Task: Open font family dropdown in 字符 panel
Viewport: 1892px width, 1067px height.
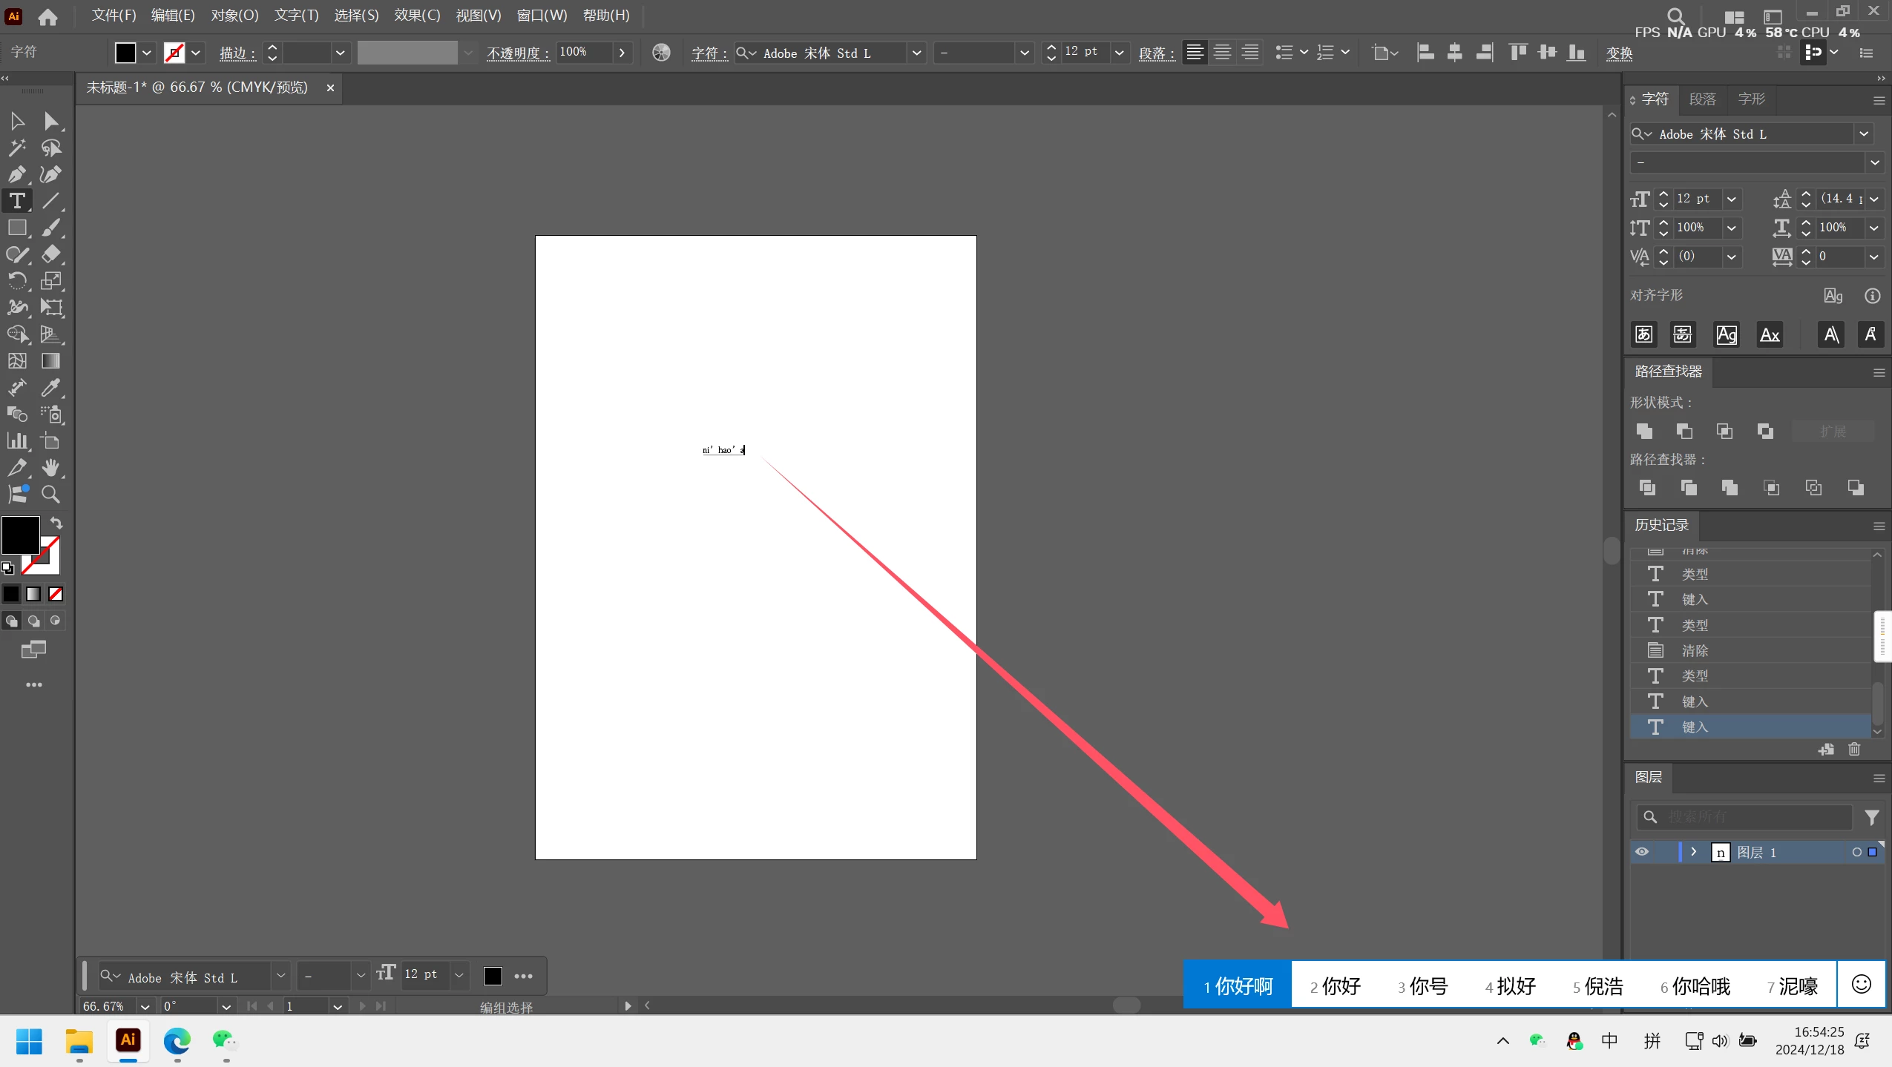Action: click(x=1864, y=133)
